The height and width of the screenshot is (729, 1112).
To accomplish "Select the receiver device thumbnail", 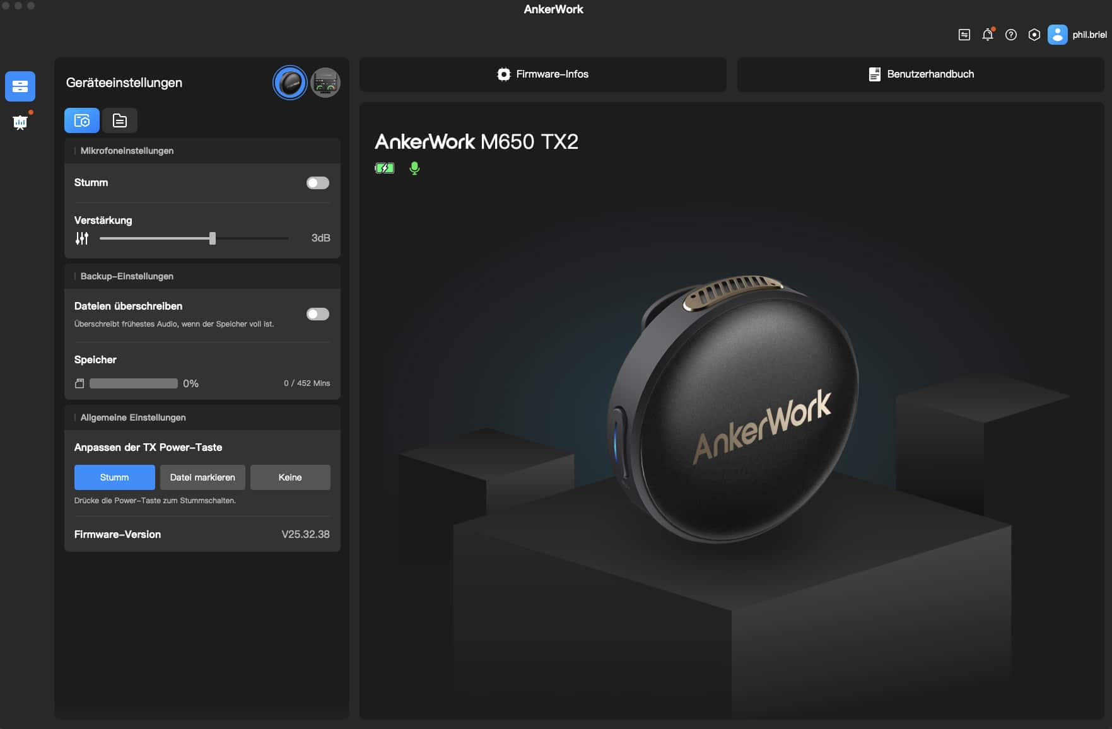I will coord(325,83).
